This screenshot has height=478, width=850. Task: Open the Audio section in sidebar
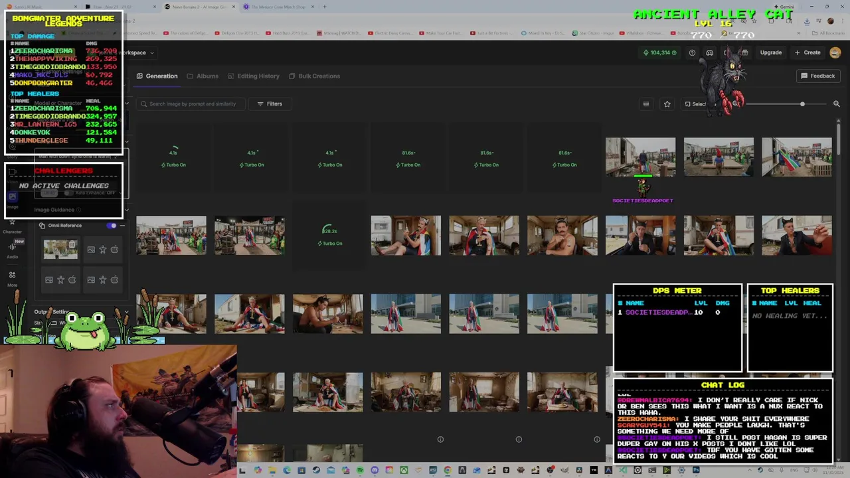coord(12,250)
